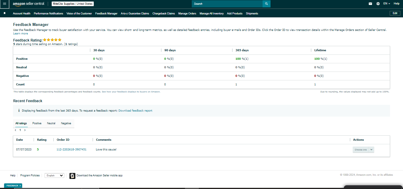403x189 pixels.
Task: Select current page number 1
Action: 20,130
